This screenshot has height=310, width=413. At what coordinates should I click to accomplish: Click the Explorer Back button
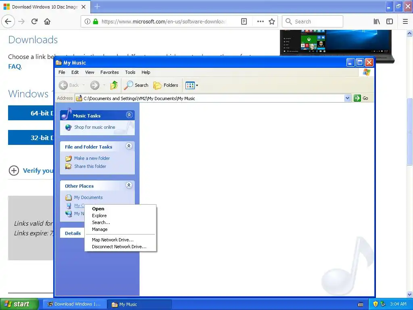point(69,85)
